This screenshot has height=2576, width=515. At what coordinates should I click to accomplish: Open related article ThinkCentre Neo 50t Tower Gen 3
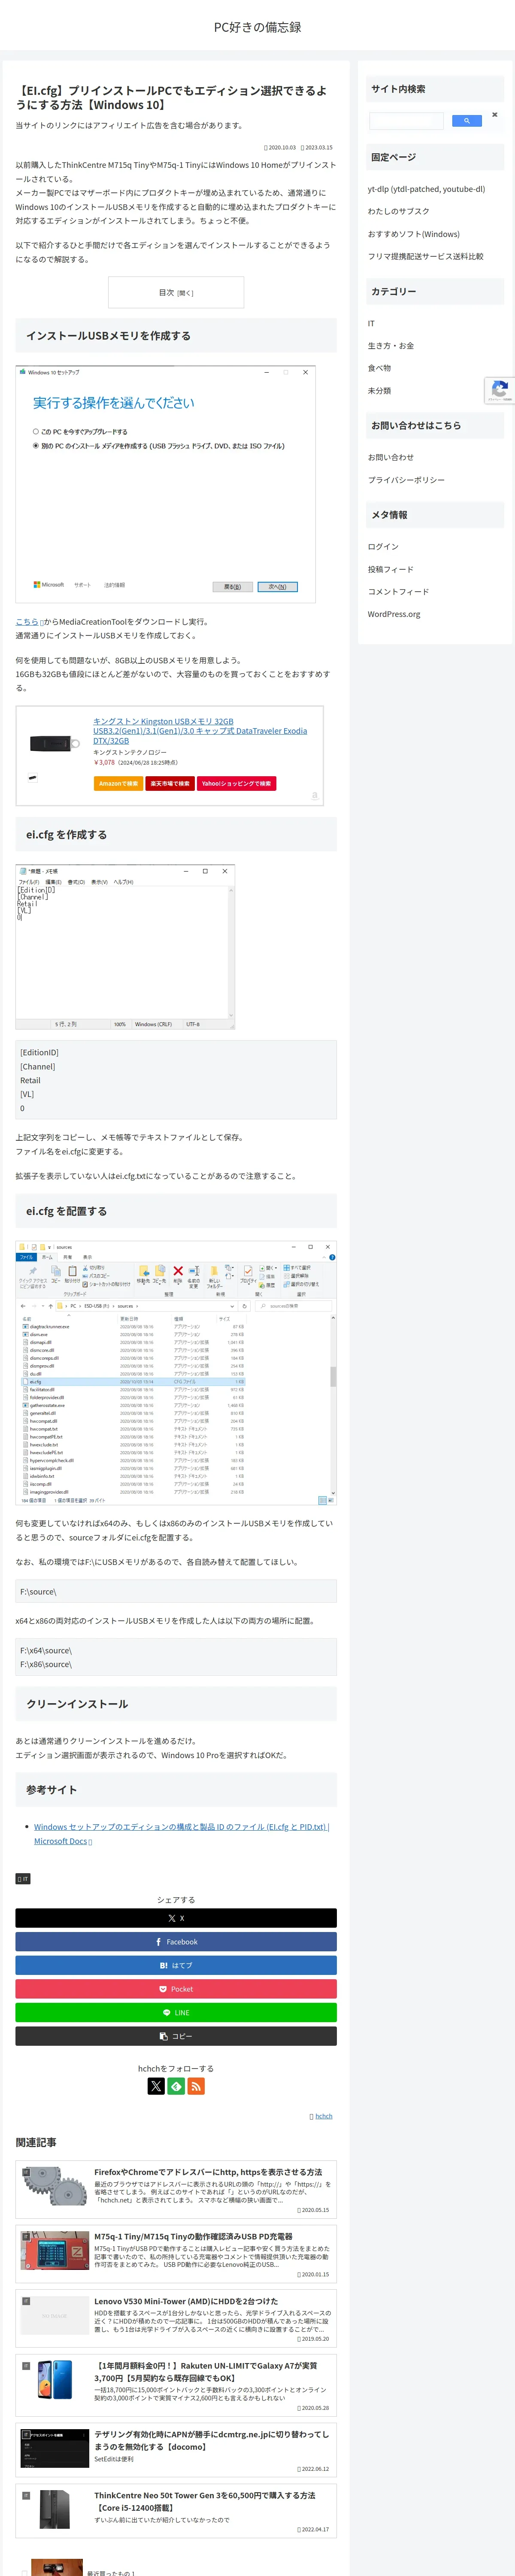pos(176,2511)
